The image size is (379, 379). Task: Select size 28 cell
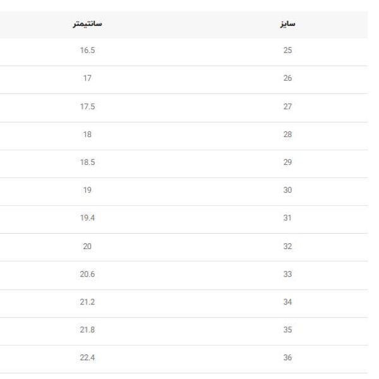(x=287, y=135)
